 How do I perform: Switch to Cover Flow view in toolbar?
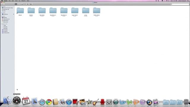(x=22, y=4)
